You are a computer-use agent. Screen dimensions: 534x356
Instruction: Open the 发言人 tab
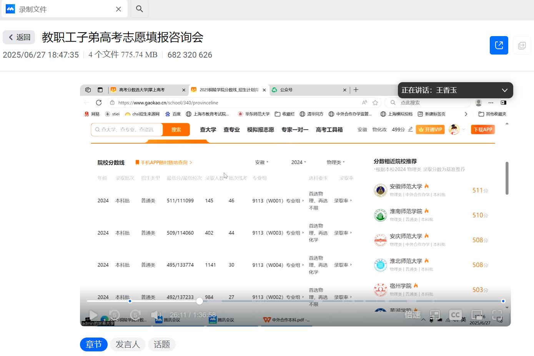[x=128, y=344]
